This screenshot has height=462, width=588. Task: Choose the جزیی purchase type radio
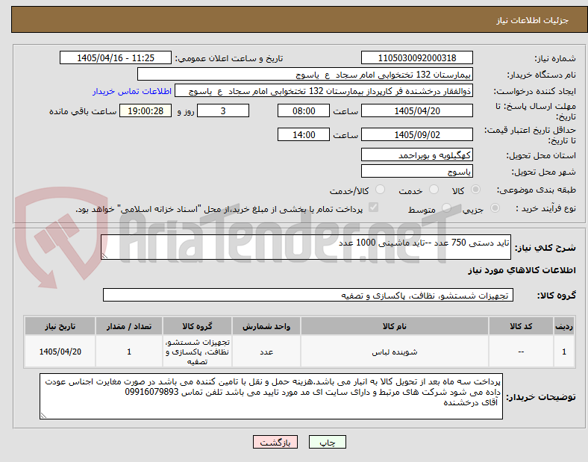pyautogui.click(x=495, y=208)
